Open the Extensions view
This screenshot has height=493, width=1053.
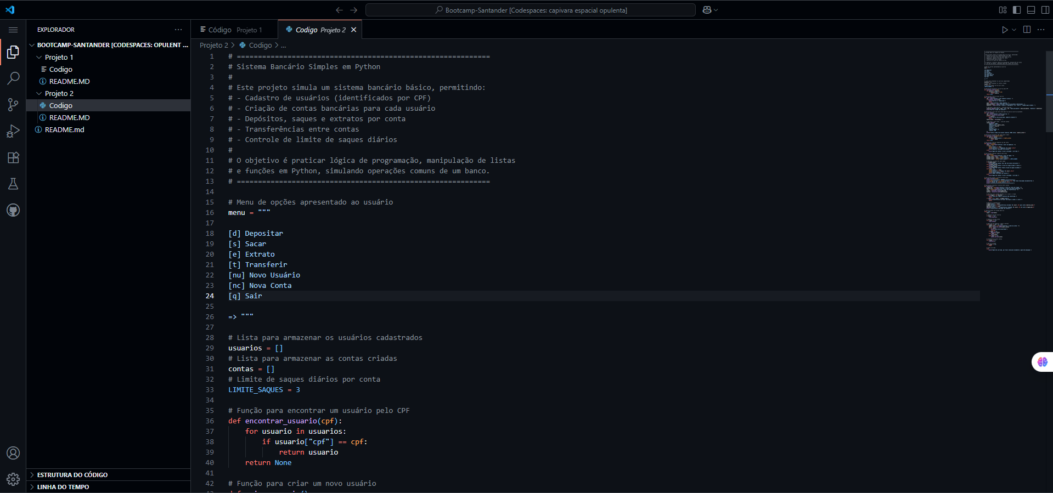[x=13, y=157]
